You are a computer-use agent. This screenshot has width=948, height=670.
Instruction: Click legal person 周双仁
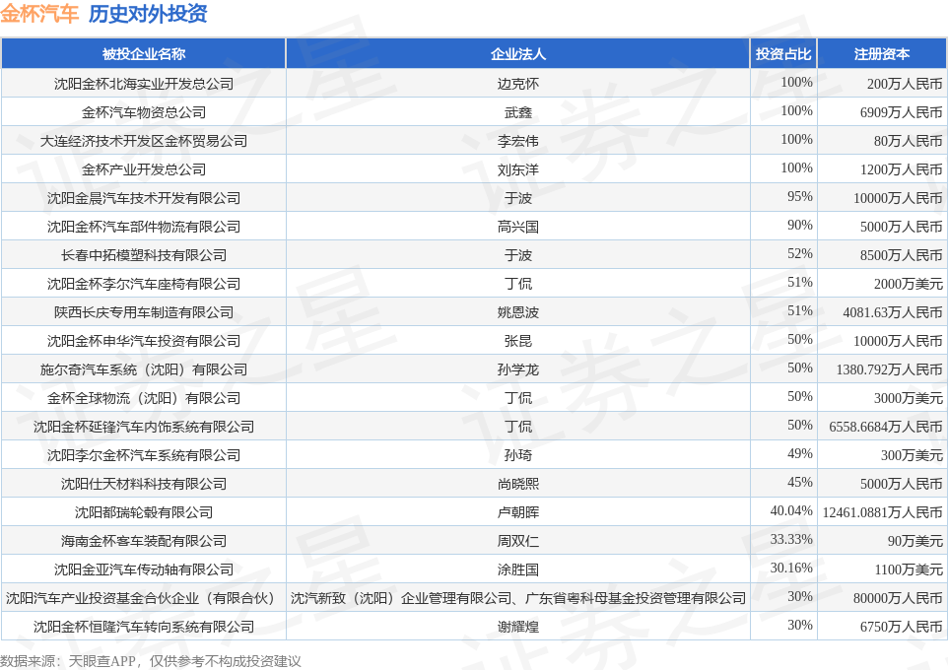(518, 541)
